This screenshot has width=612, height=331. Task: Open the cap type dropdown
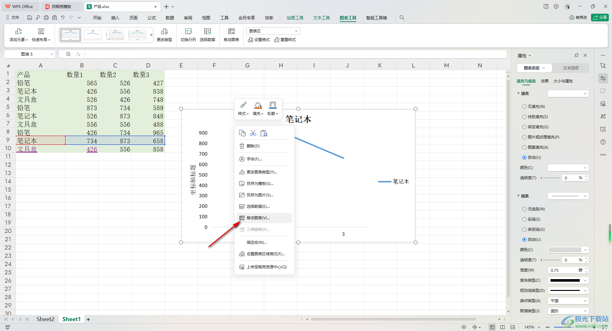(x=568, y=301)
